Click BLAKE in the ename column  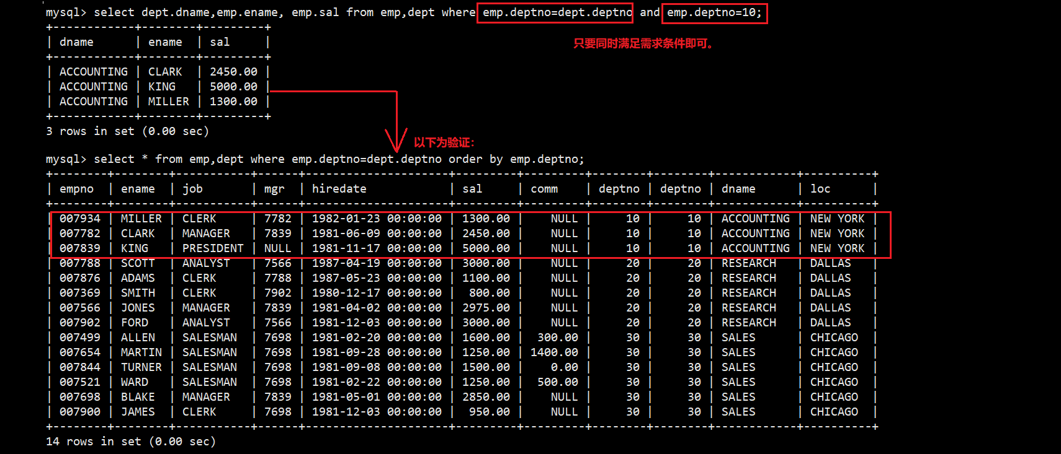[x=138, y=397]
